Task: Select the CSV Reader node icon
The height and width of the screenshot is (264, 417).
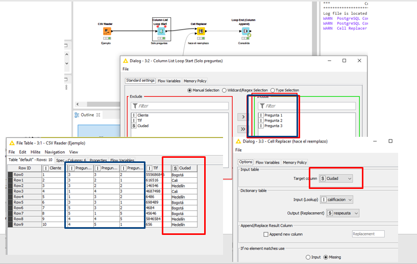Action: coord(107,31)
